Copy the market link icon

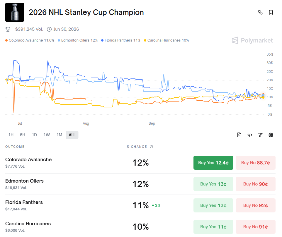pyautogui.click(x=260, y=12)
